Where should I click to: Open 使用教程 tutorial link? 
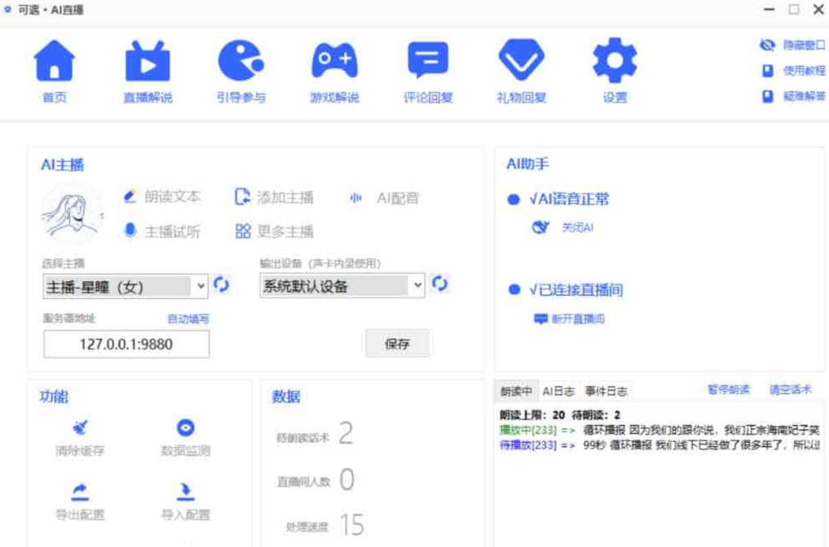coord(804,71)
